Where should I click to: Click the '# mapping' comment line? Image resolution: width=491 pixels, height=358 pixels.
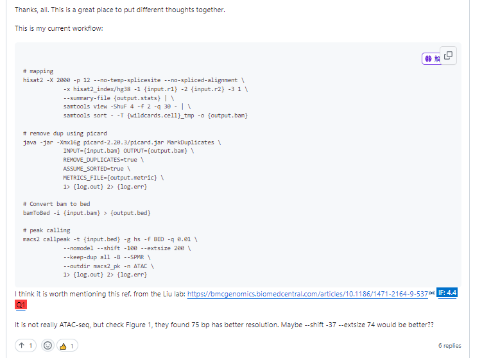[38, 71]
